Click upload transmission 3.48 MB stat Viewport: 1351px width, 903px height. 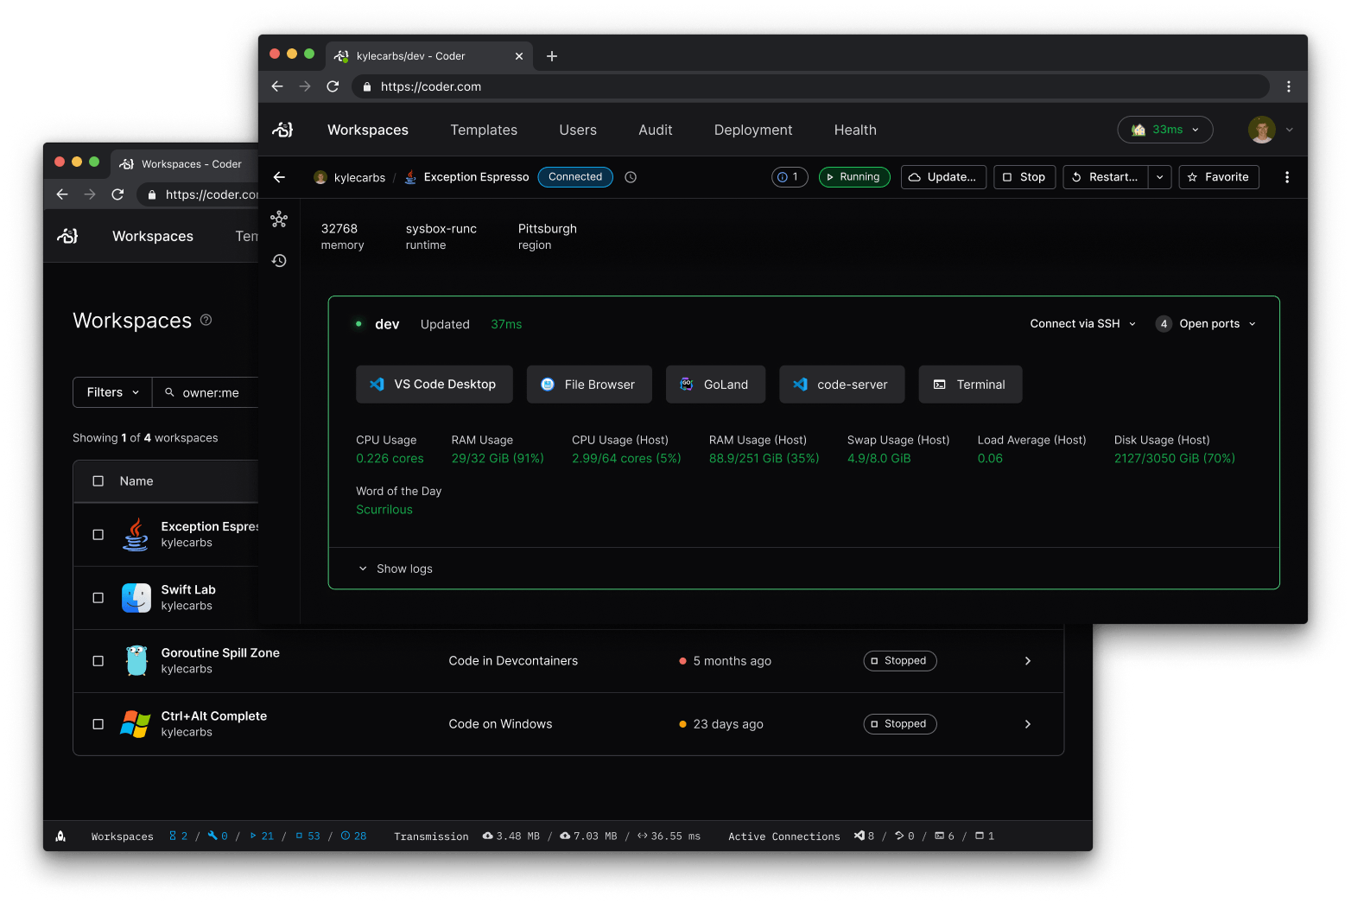pyautogui.click(x=511, y=836)
